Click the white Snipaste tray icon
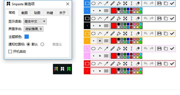This screenshot has height=95, width=180. click(x=62, y=69)
